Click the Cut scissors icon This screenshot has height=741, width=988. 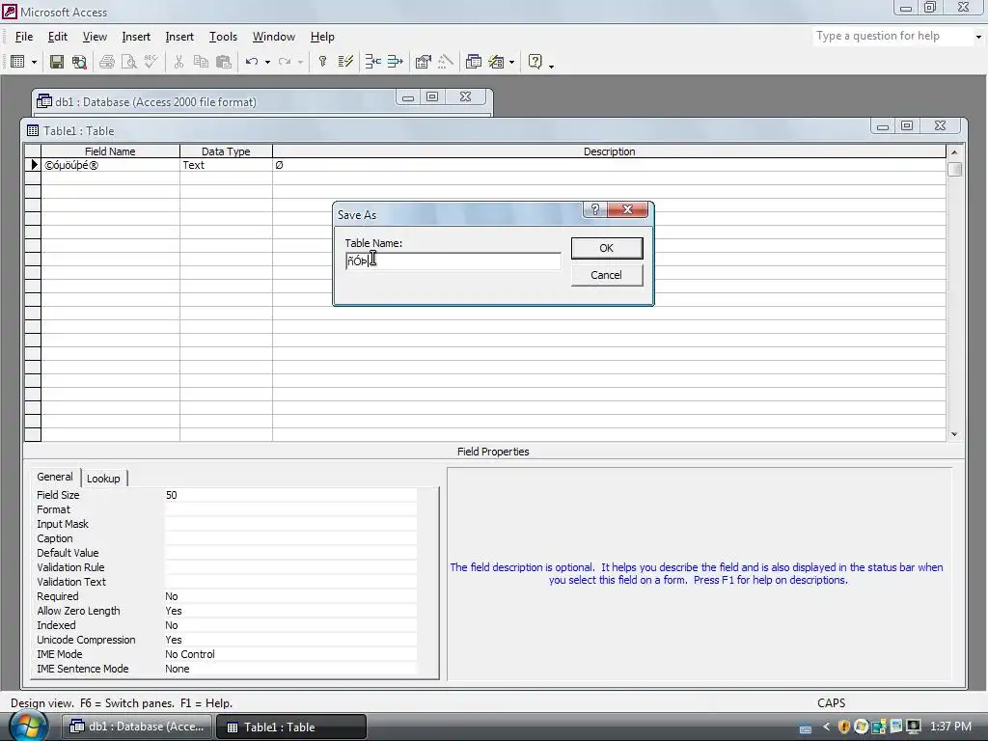click(x=178, y=62)
